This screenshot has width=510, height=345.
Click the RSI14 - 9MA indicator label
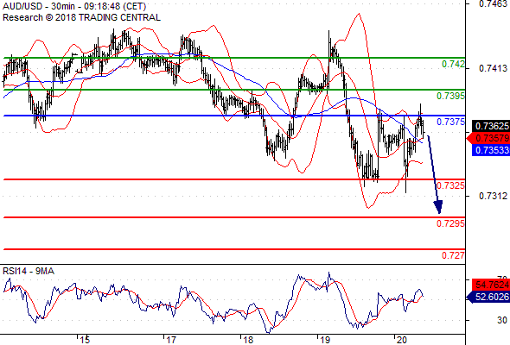tap(29, 271)
